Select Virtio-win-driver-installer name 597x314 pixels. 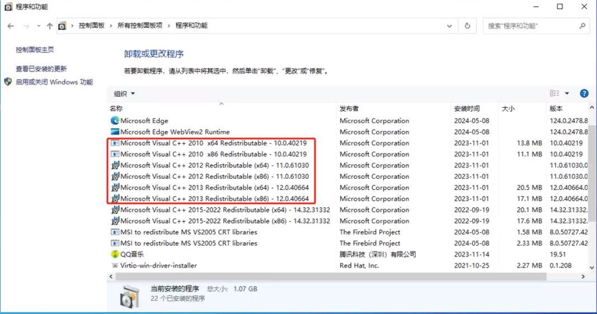(159, 265)
